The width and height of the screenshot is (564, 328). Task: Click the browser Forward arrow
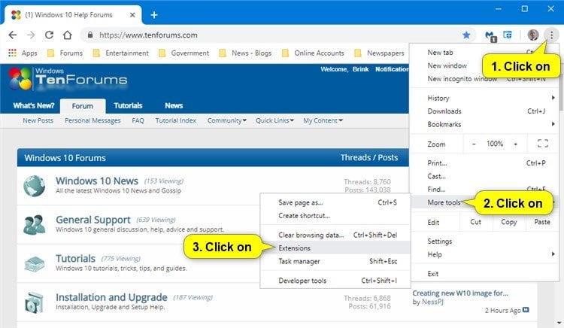(31, 35)
